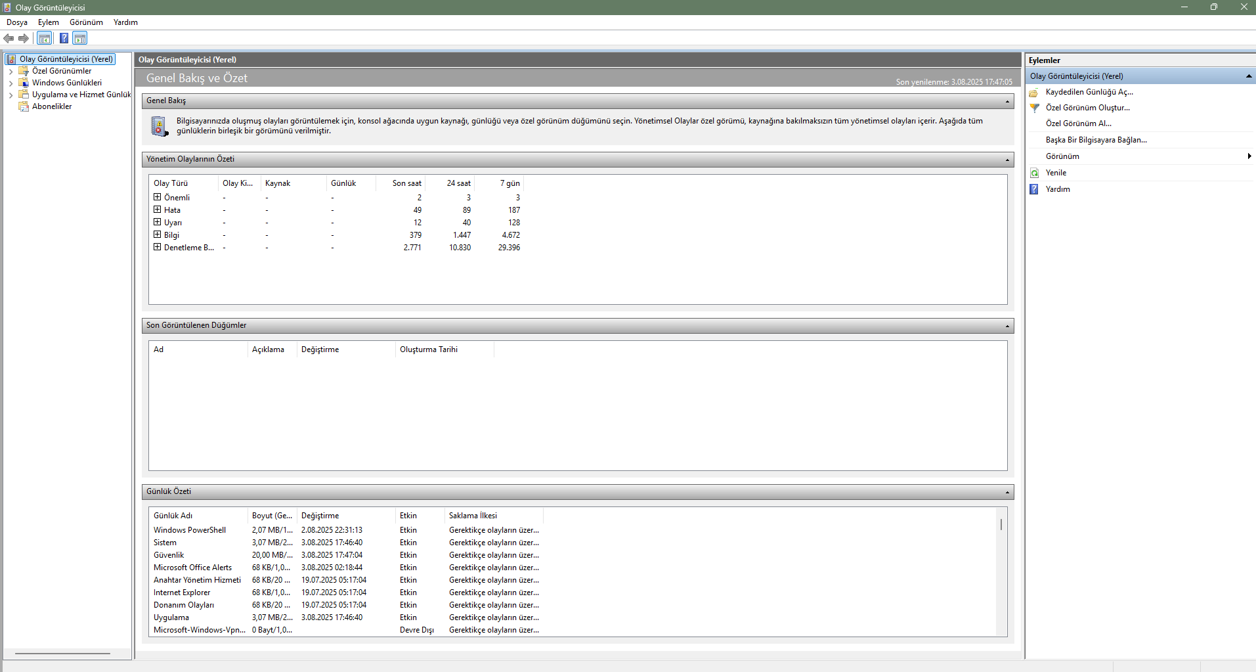Image resolution: width=1256 pixels, height=672 pixels.
Task: Open the Görünüm menu in menu bar
Action: 86,22
